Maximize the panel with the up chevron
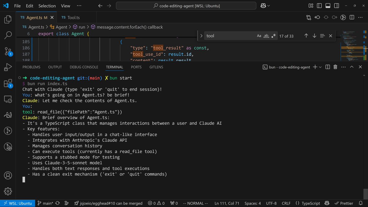Viewport: 368px width, 207px height. (352, 67)
